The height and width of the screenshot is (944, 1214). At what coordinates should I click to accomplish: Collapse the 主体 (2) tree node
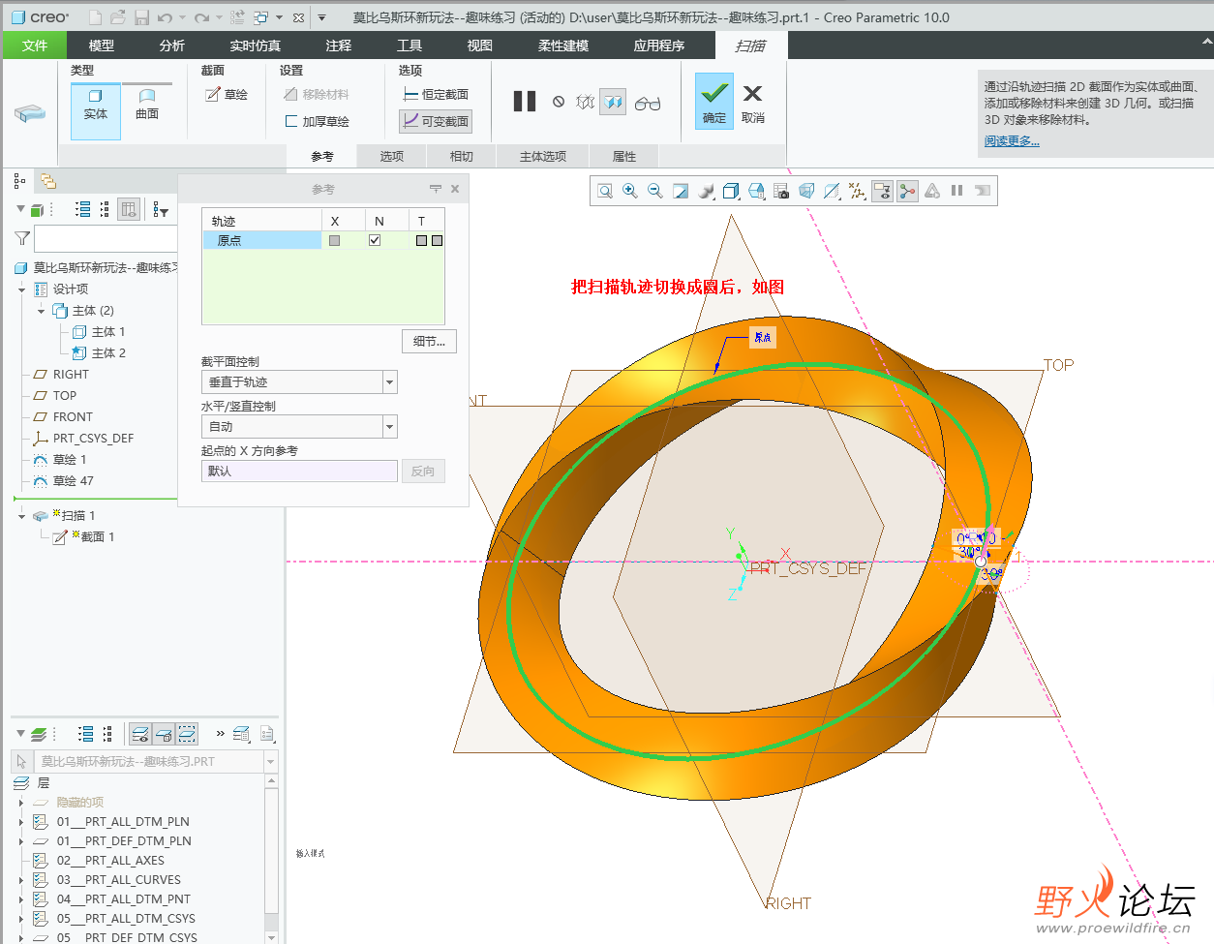click(x=41, y=311)
